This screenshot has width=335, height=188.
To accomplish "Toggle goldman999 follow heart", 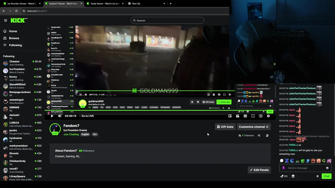I will 198,102.
